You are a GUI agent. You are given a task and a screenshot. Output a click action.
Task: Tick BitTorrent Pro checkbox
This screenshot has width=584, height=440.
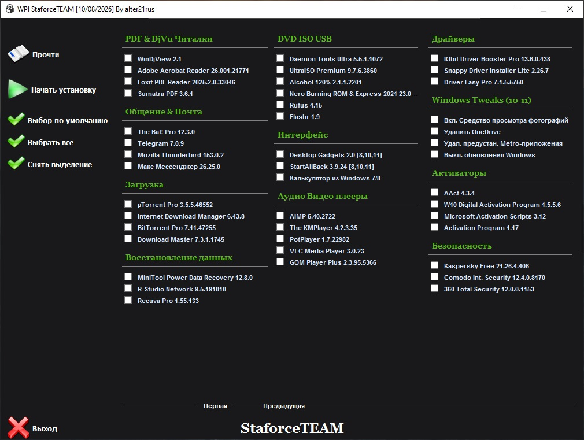click(x=128, y=227)
